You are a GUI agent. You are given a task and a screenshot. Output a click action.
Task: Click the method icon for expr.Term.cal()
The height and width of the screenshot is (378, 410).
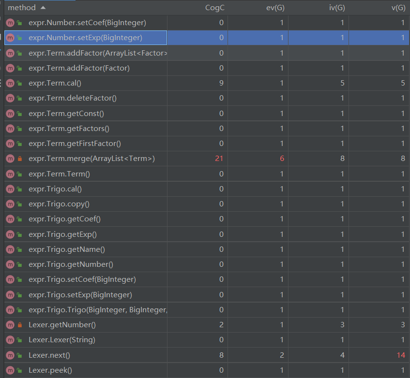pyautogui.click(x=10, y=83)
